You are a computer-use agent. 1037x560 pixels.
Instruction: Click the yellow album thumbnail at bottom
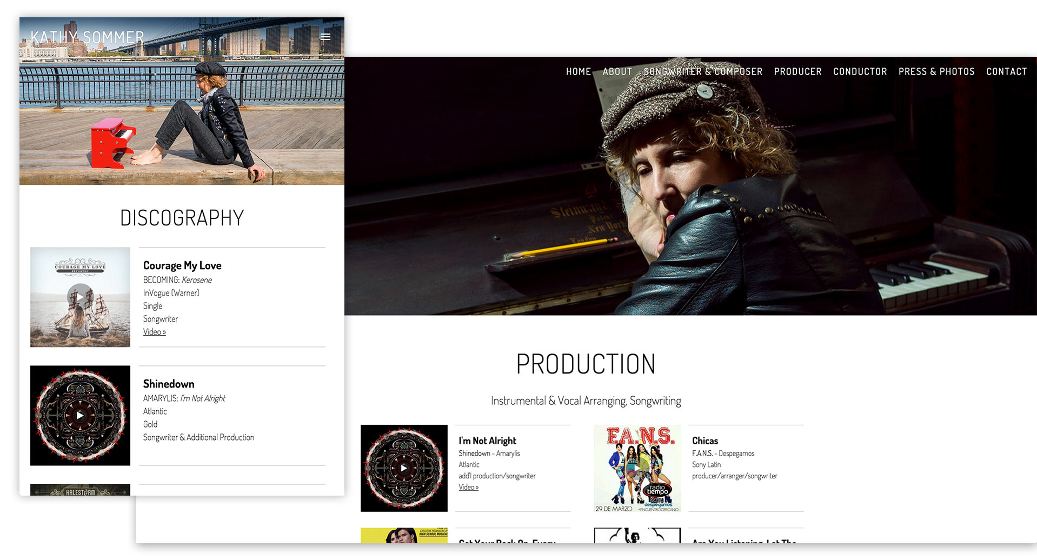coord(404,535)
